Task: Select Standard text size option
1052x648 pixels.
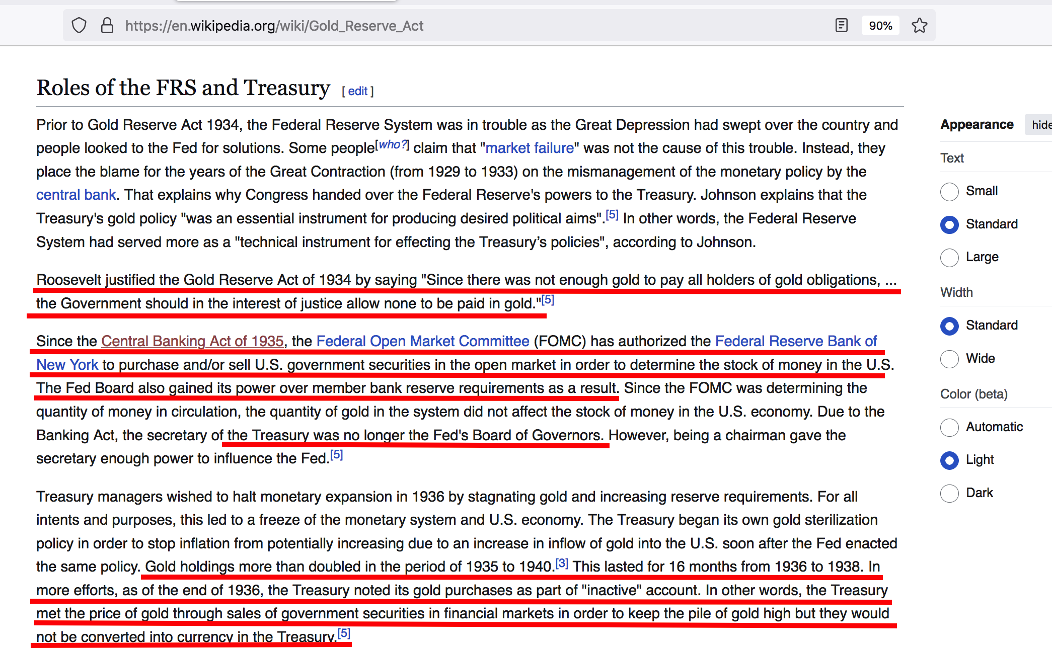Action: tap(949, 224)
